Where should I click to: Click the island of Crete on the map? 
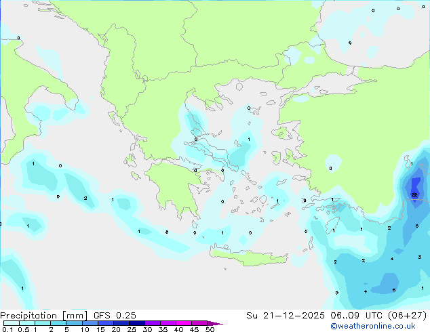click(x=249, y=257)
